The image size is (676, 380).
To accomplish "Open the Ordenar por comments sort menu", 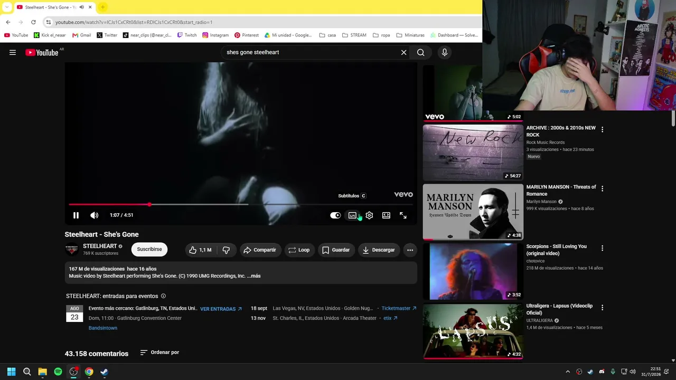I will pyautogui.click(x=159, y=352).
